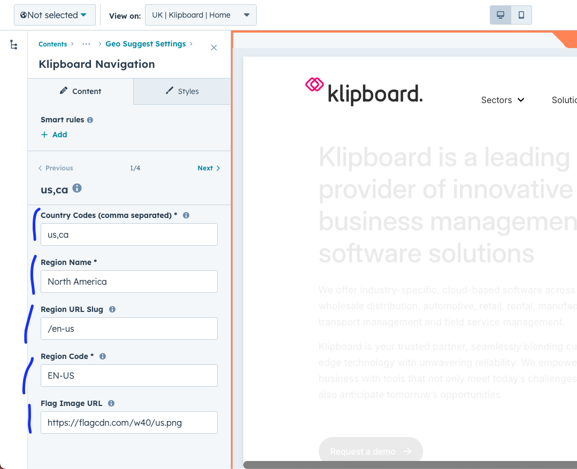
Task: Click Geo Suggest Settings breadcrumb
Action: pos(146,44)
